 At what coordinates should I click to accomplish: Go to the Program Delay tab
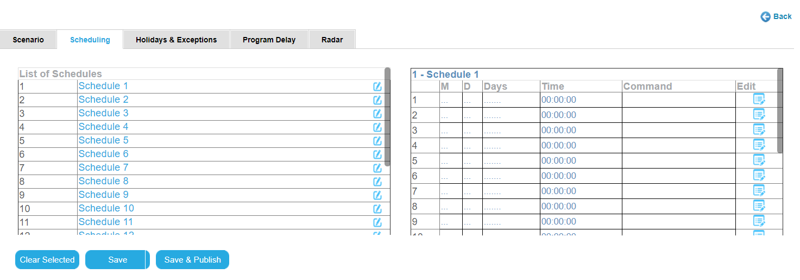[x=269, y=40]
